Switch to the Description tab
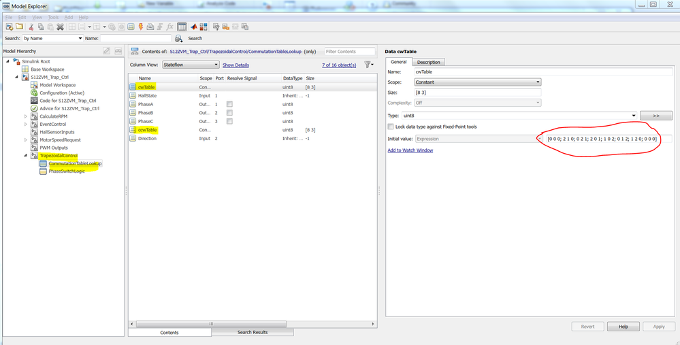Viewport: 680px width, 345px height. [x=428, y=63]
